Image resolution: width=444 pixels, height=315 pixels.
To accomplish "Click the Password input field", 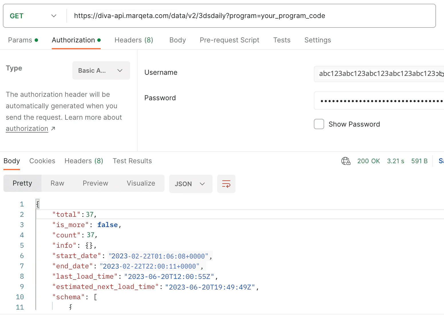I will click(379, 101).
